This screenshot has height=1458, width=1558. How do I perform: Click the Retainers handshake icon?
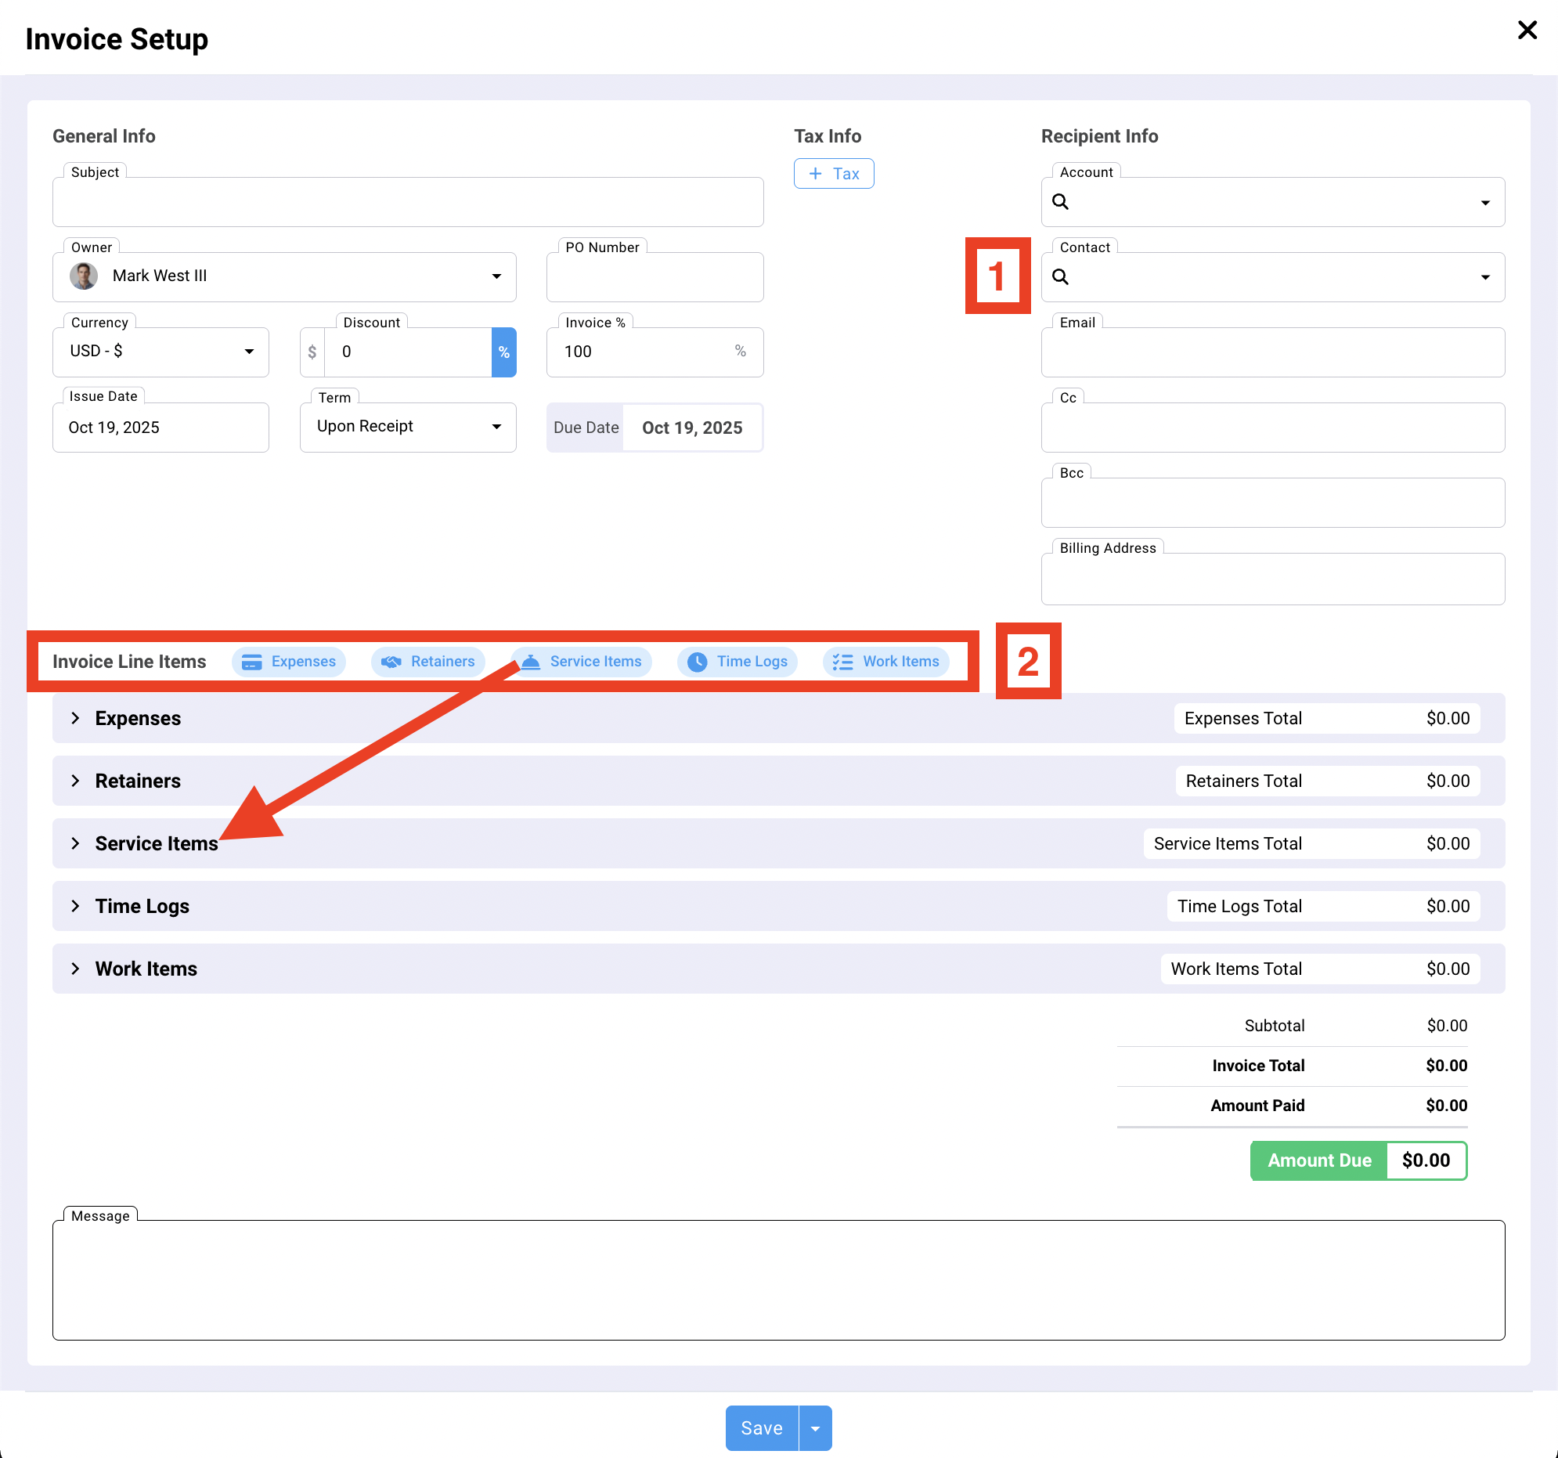click(391, 662)
